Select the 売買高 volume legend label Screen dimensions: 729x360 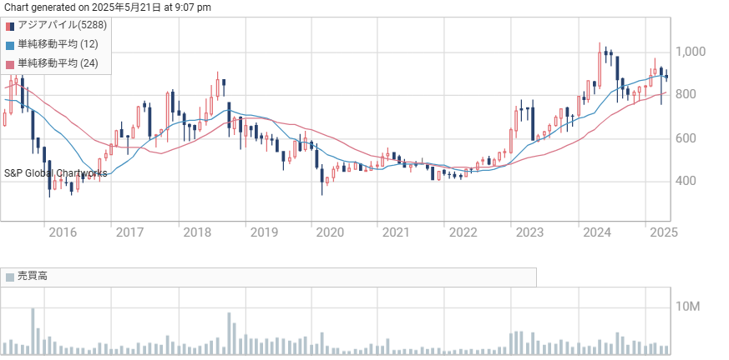point(33,277)
